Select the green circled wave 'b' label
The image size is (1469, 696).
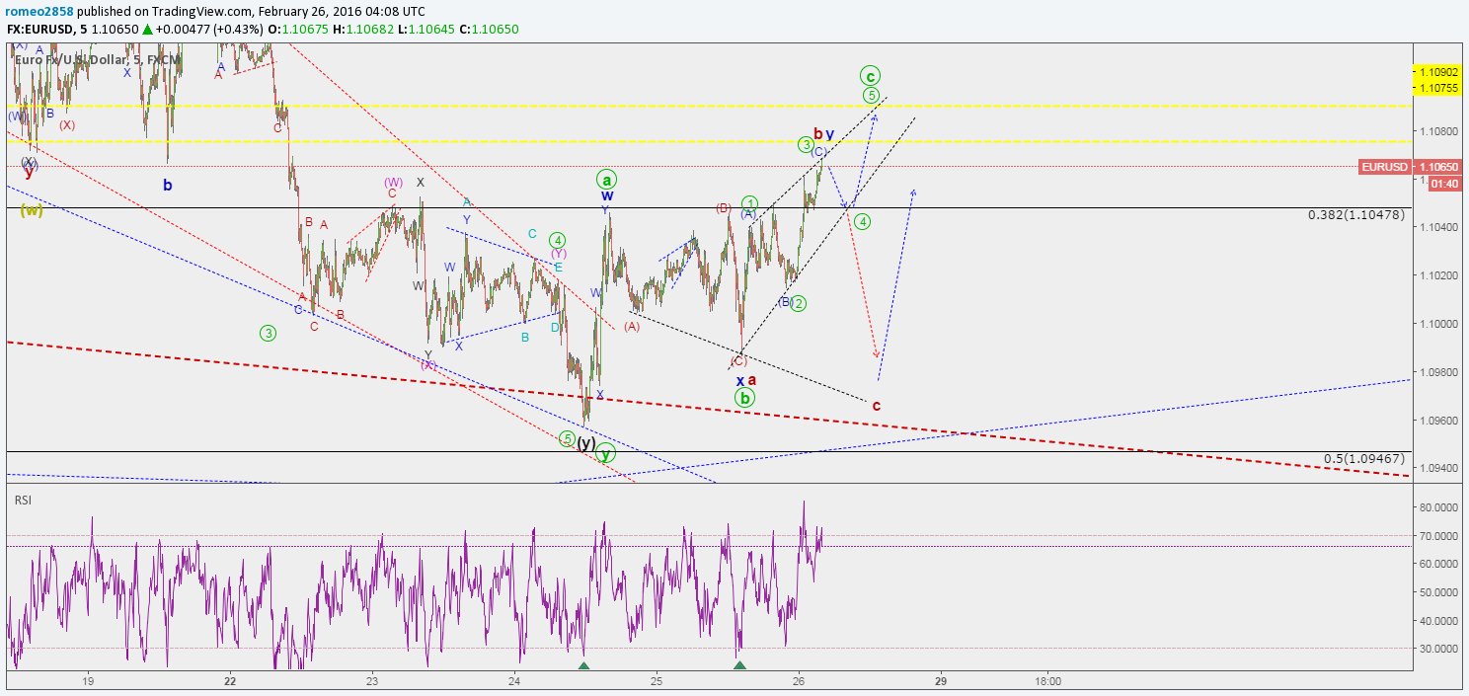pyautogui.click(x=745, y=398)
